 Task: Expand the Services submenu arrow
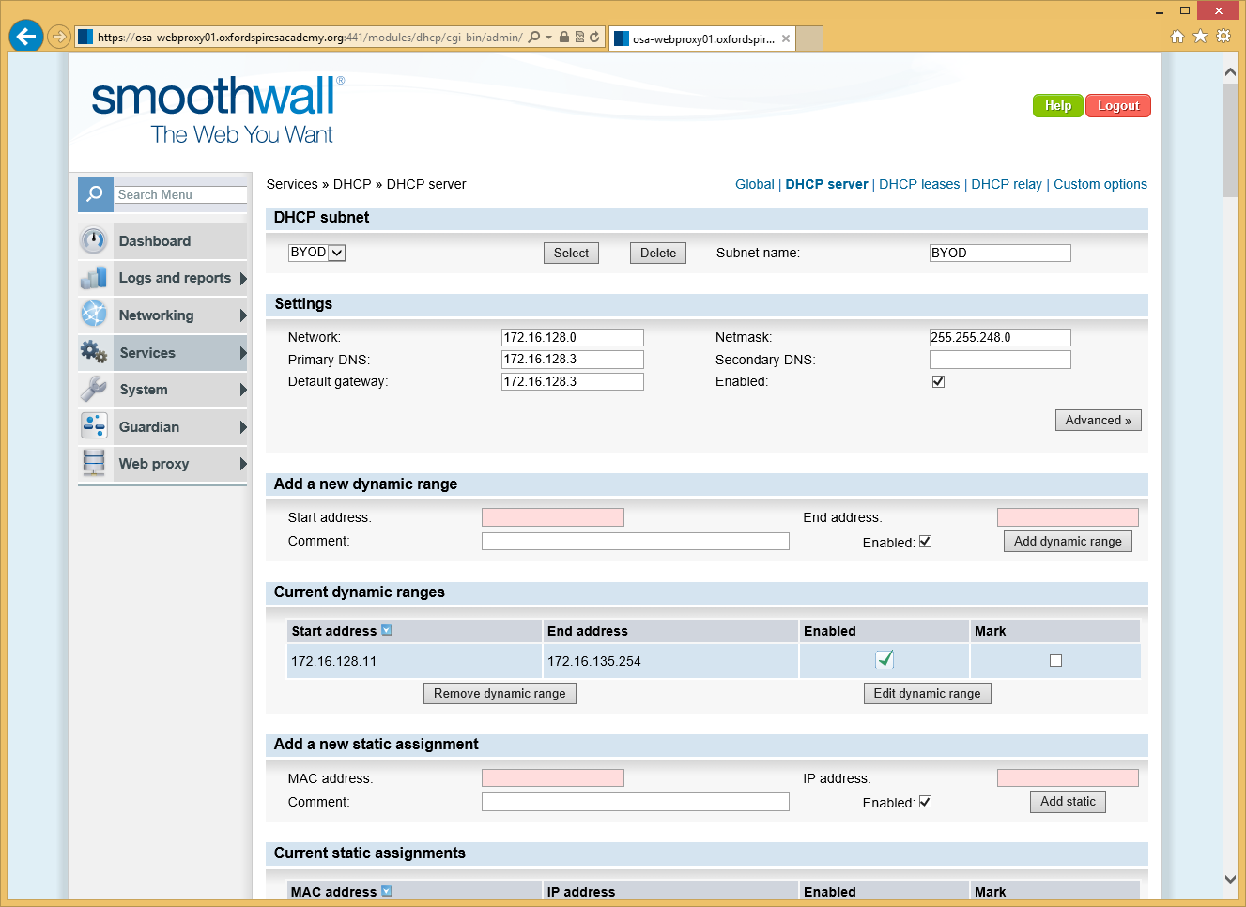(x=243, y=353)
